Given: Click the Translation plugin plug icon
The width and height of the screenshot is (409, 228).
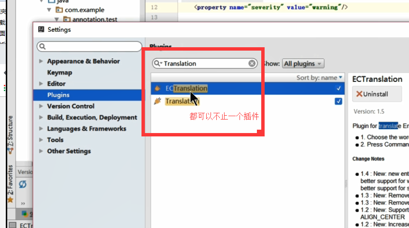Looking at the screenshot, I should [157, 101].
